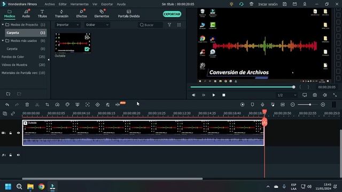Open Chrome from the taskbar
The width and height of the screenshot is (342, 192).
(42, 187)
